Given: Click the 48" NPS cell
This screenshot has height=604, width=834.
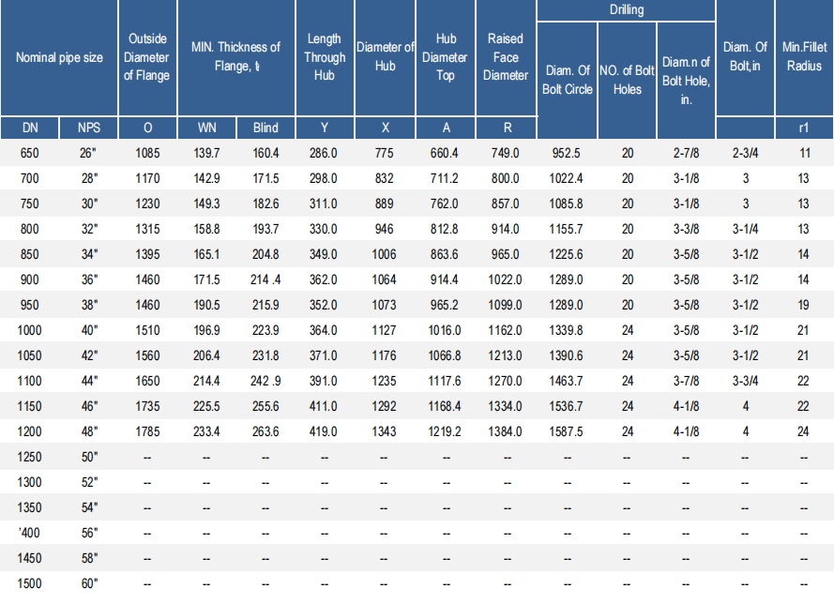Looking at the screenshot, I should pyautogui.click(x=89, y=430).
